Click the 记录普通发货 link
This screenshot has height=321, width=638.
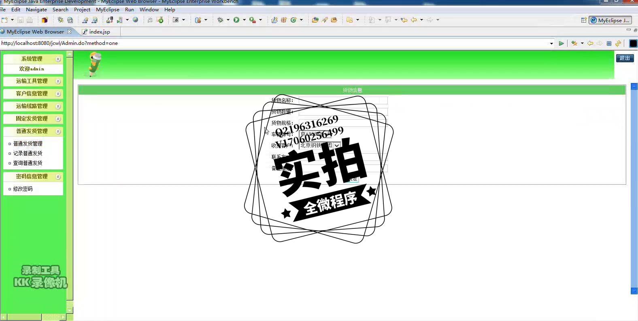28,153
